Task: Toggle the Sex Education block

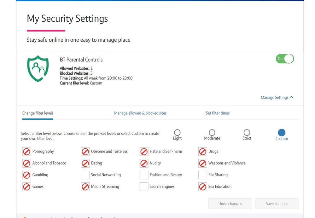Action: [x=202, y=187]
